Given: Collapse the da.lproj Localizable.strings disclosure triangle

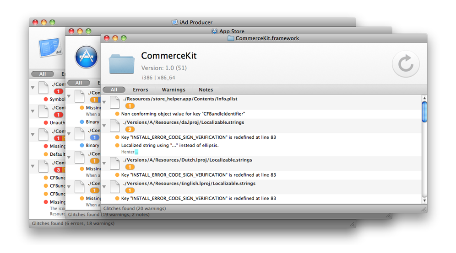Looking at the screenshot, I should tap(104, 126).
